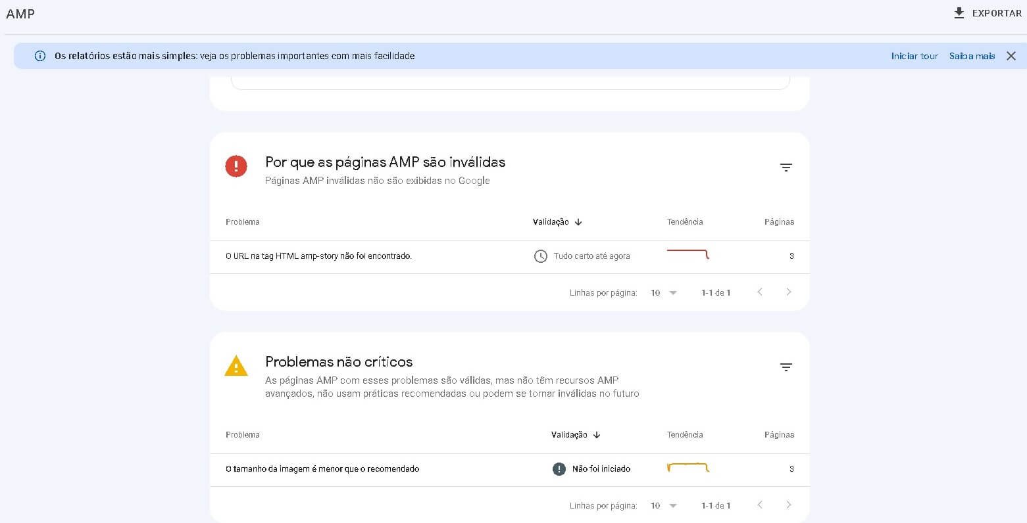
Task: Click the yellow trend sparkline for the image size issue
Action: pos(688,467)
